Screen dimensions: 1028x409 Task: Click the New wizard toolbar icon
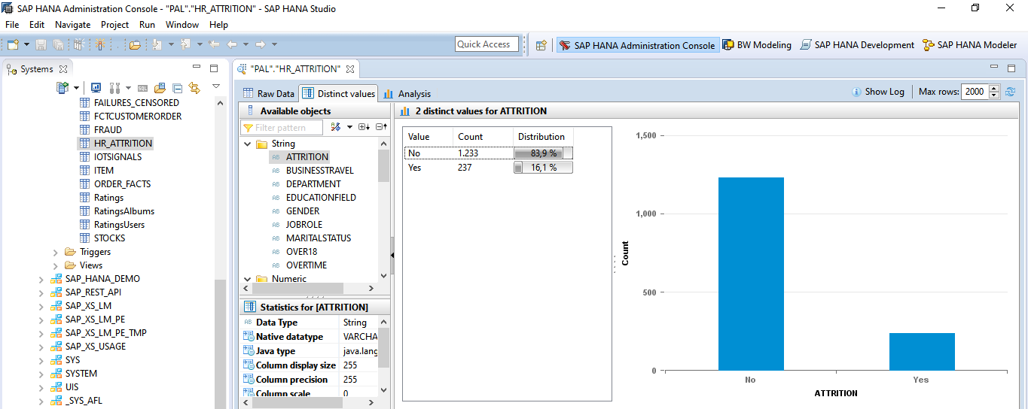click(x=13, y=45)
